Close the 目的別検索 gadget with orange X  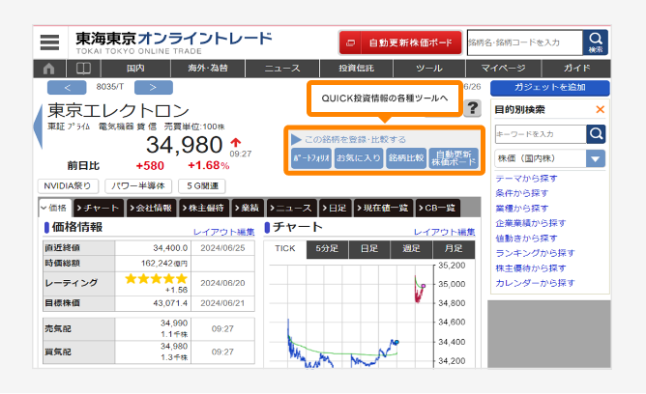(600, 109)
